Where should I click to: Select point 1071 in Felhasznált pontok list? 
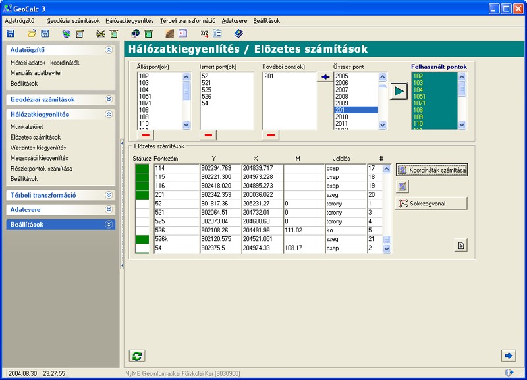(435, 103)
